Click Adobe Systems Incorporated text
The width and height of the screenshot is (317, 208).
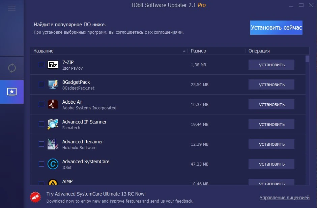point(89,108)
